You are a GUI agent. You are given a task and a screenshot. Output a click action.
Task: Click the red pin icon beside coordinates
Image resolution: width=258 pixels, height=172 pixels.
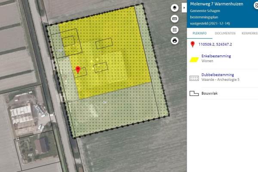click(x=193, y=44)
